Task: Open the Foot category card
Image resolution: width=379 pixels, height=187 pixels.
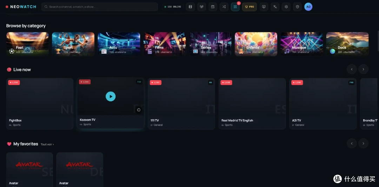Action: [x=27, y=44]
